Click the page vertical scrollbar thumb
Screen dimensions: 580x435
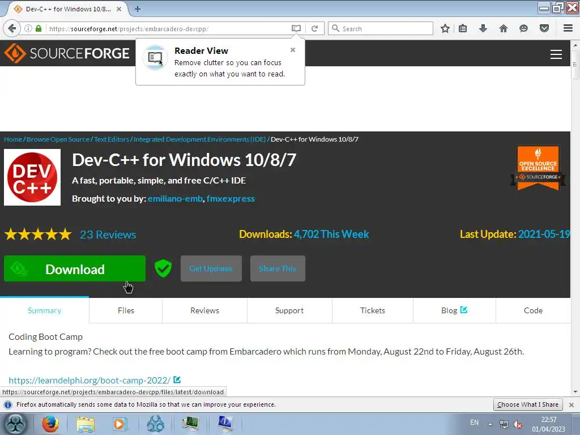pos(575,65)
